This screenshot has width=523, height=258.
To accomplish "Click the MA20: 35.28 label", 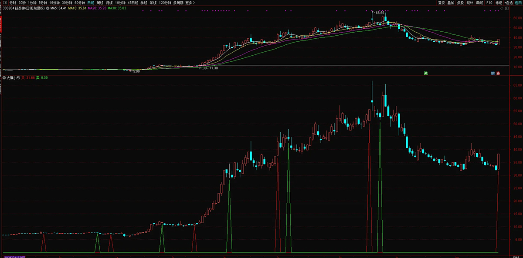I will click(97, 8).
